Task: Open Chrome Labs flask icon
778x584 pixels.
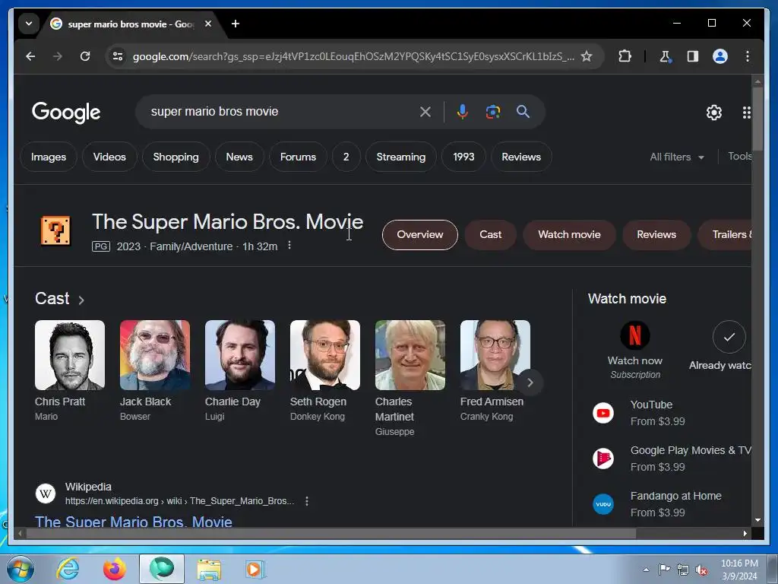Action: tap(666, 56)
